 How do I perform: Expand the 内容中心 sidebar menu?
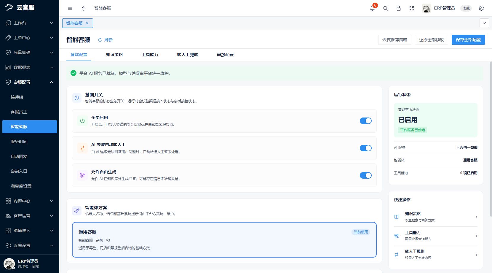click(x=30, y=201)
